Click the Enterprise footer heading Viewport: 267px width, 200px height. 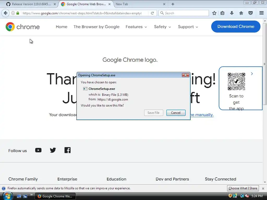[x=67, y=179]
